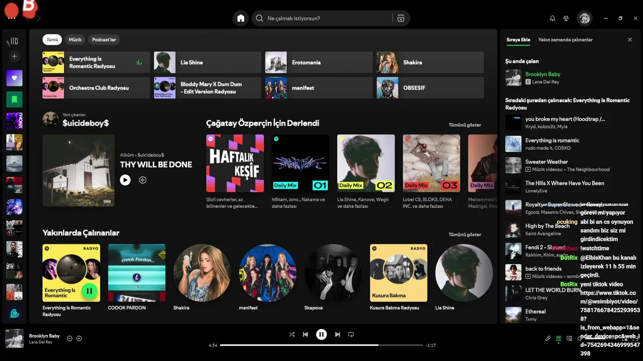Open Your Episodes bookmark tile
Viewport: 643px width, 361px height.
14,99
